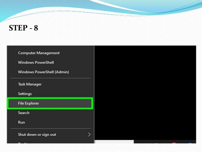The image size is (202, 152).
Task: Open Computer Management from the menu
Action: (50, 53)
